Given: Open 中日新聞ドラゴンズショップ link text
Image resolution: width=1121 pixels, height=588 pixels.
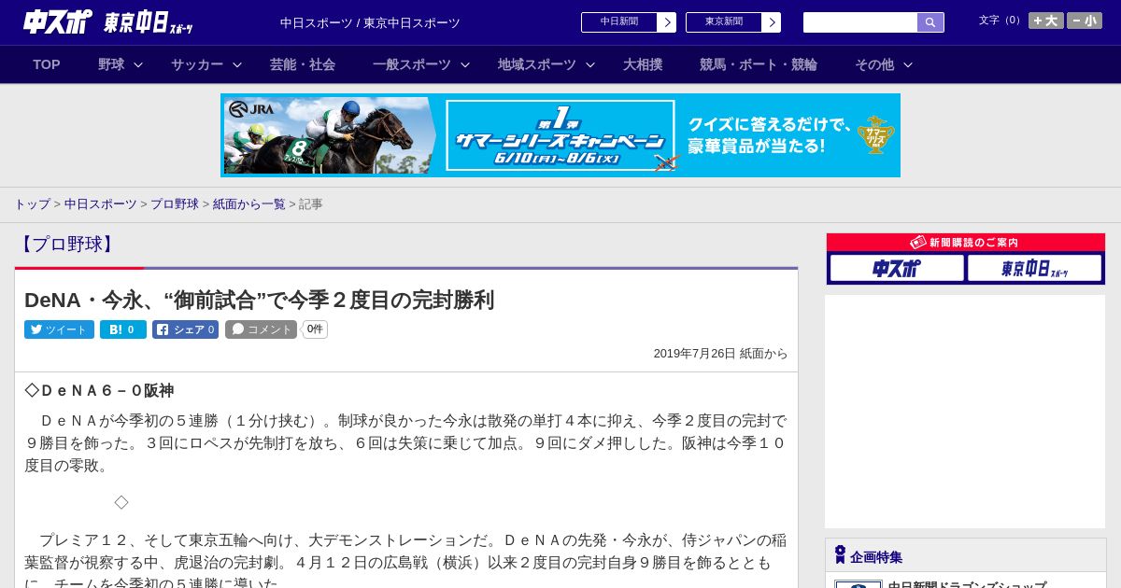Looking at the screenshot, I should [x=967, y=584].
